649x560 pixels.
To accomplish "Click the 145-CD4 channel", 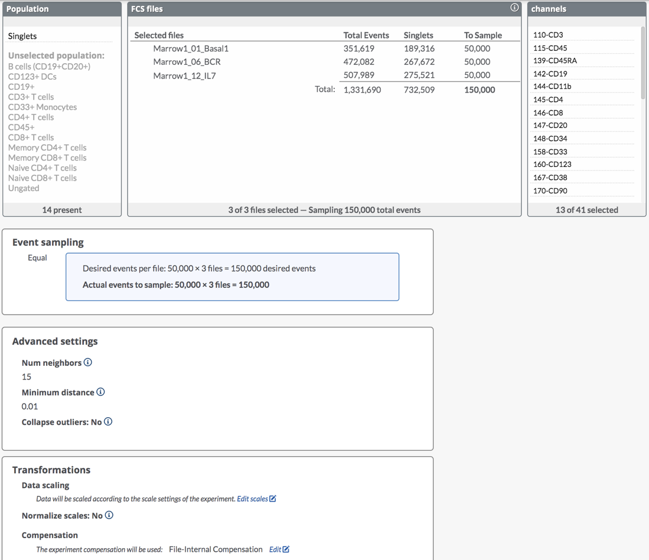I will pos(548,99).
